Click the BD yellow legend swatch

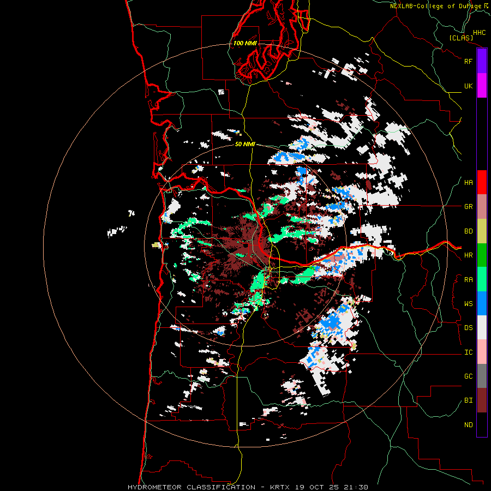pyautogui.click(x=482, y=231)
